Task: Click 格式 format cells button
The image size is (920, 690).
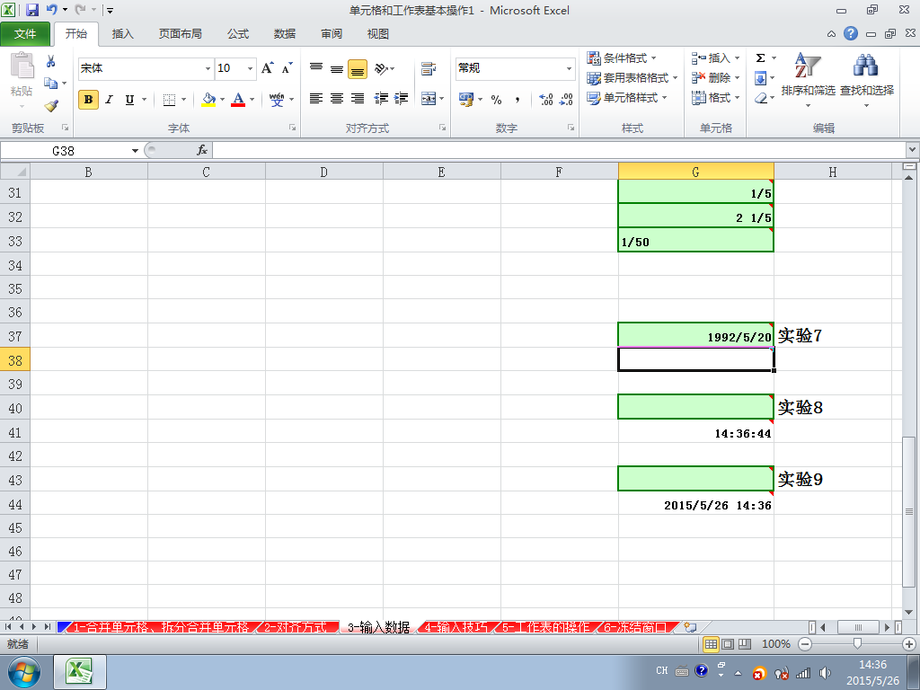Action: tap(714, 97)
